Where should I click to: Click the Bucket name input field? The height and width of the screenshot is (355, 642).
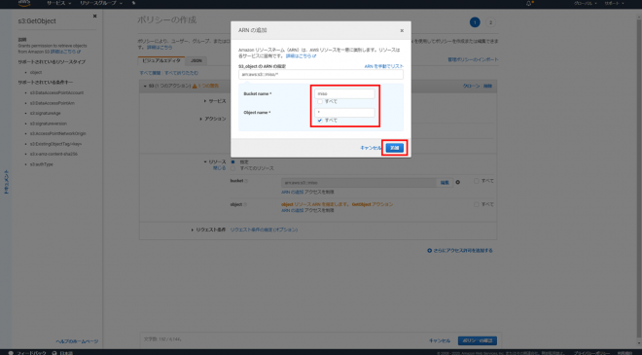(344, 93)
